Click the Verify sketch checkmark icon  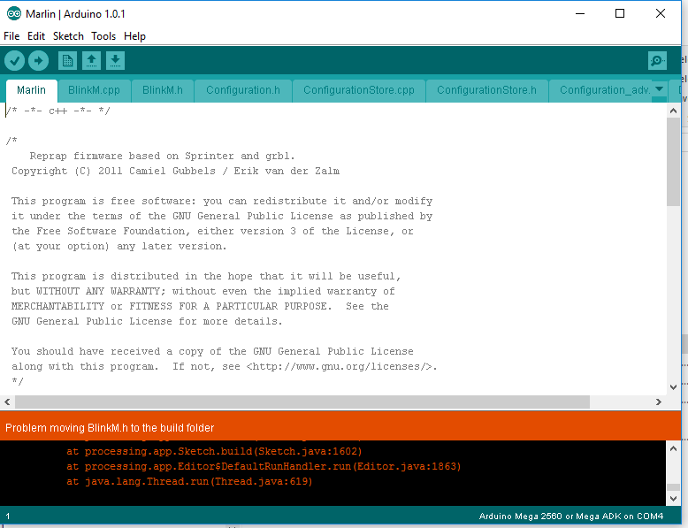(14, 60)
